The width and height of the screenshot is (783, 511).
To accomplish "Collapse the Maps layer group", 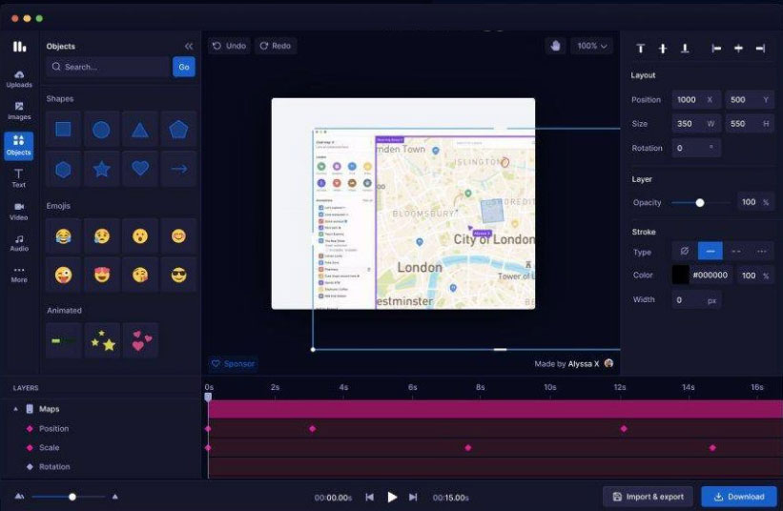I will (15, 409).
